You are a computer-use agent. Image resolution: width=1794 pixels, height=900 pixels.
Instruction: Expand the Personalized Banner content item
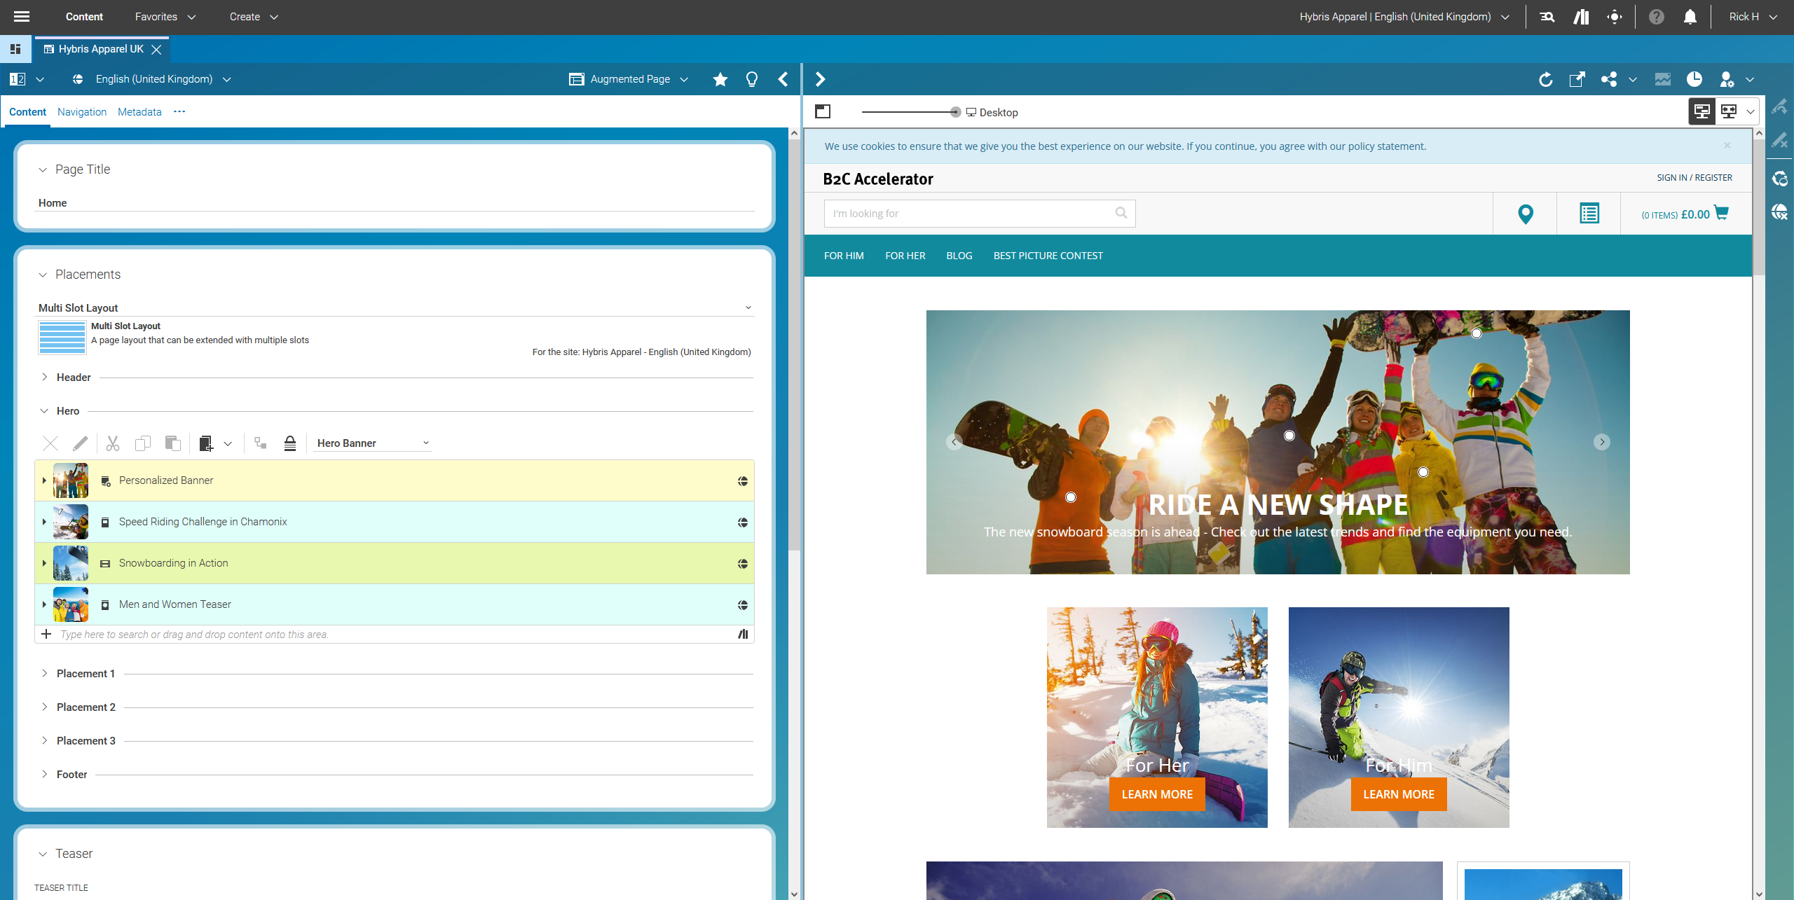tap(43, 480)
